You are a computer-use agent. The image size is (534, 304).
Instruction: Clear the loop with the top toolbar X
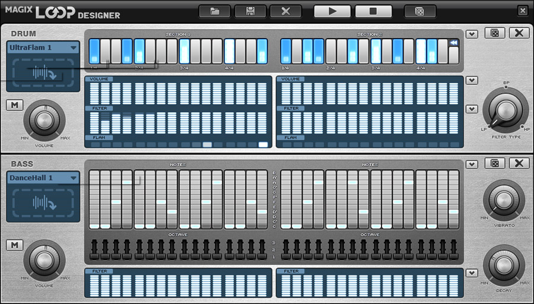pyautogui.click(x=285, y=11)
